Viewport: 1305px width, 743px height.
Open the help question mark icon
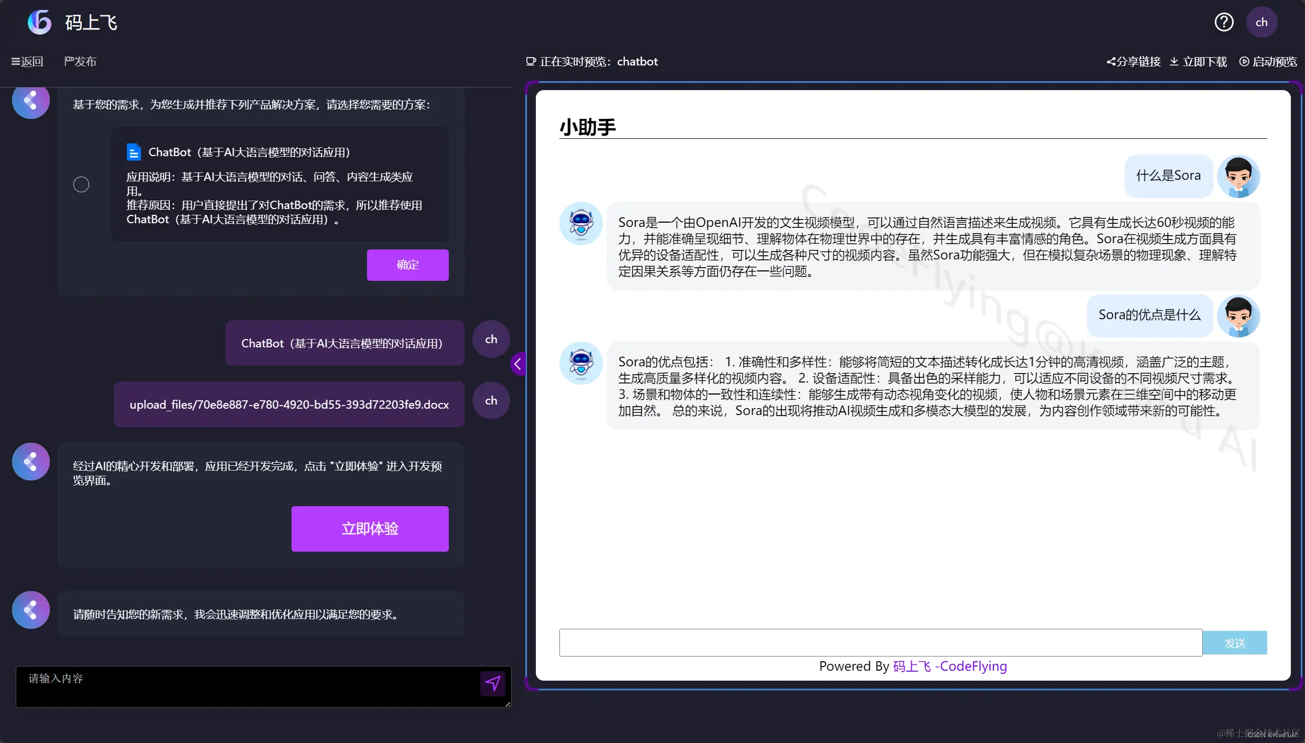1224,22
